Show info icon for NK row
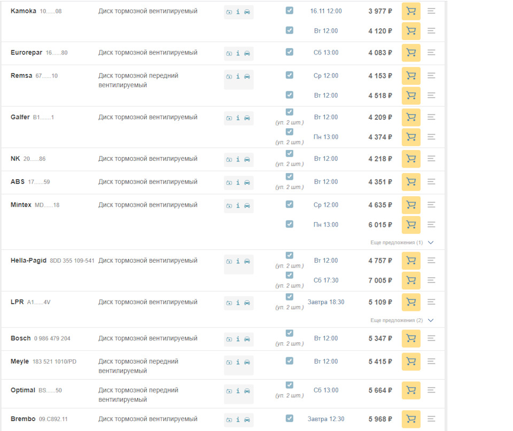 tap(238, 159)
